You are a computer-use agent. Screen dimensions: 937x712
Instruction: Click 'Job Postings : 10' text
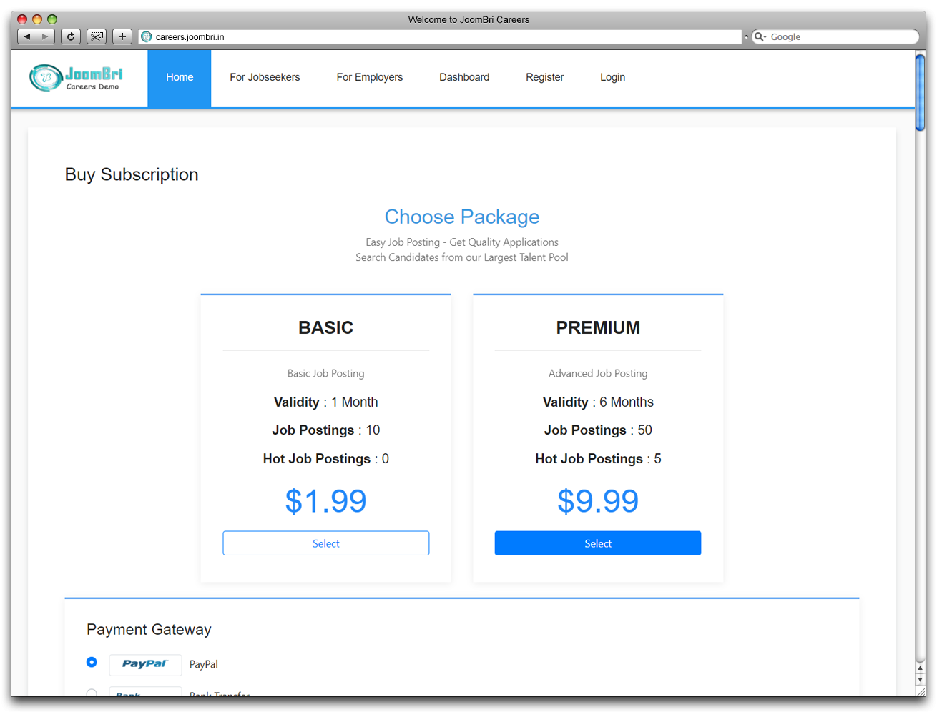[x=326, y=430]
